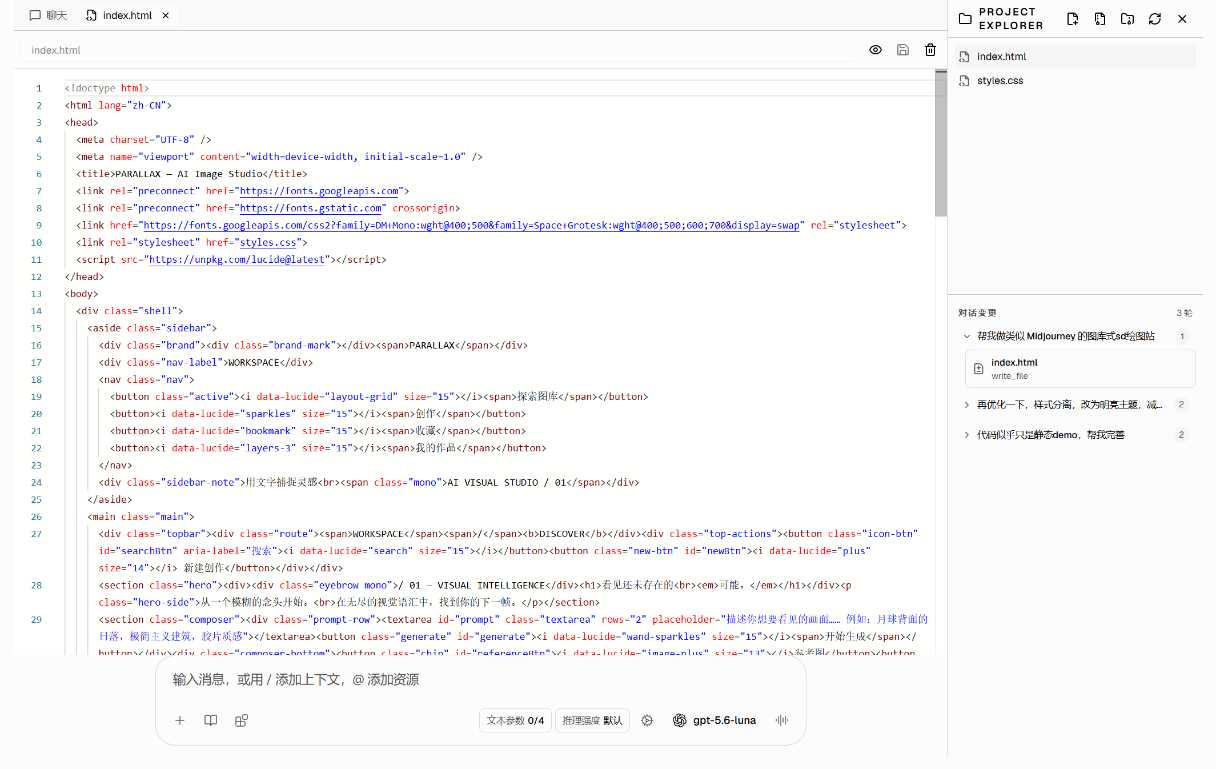Click the 文本参数 0/4 button
The image size is (1216, 769).
coord(515,720)
